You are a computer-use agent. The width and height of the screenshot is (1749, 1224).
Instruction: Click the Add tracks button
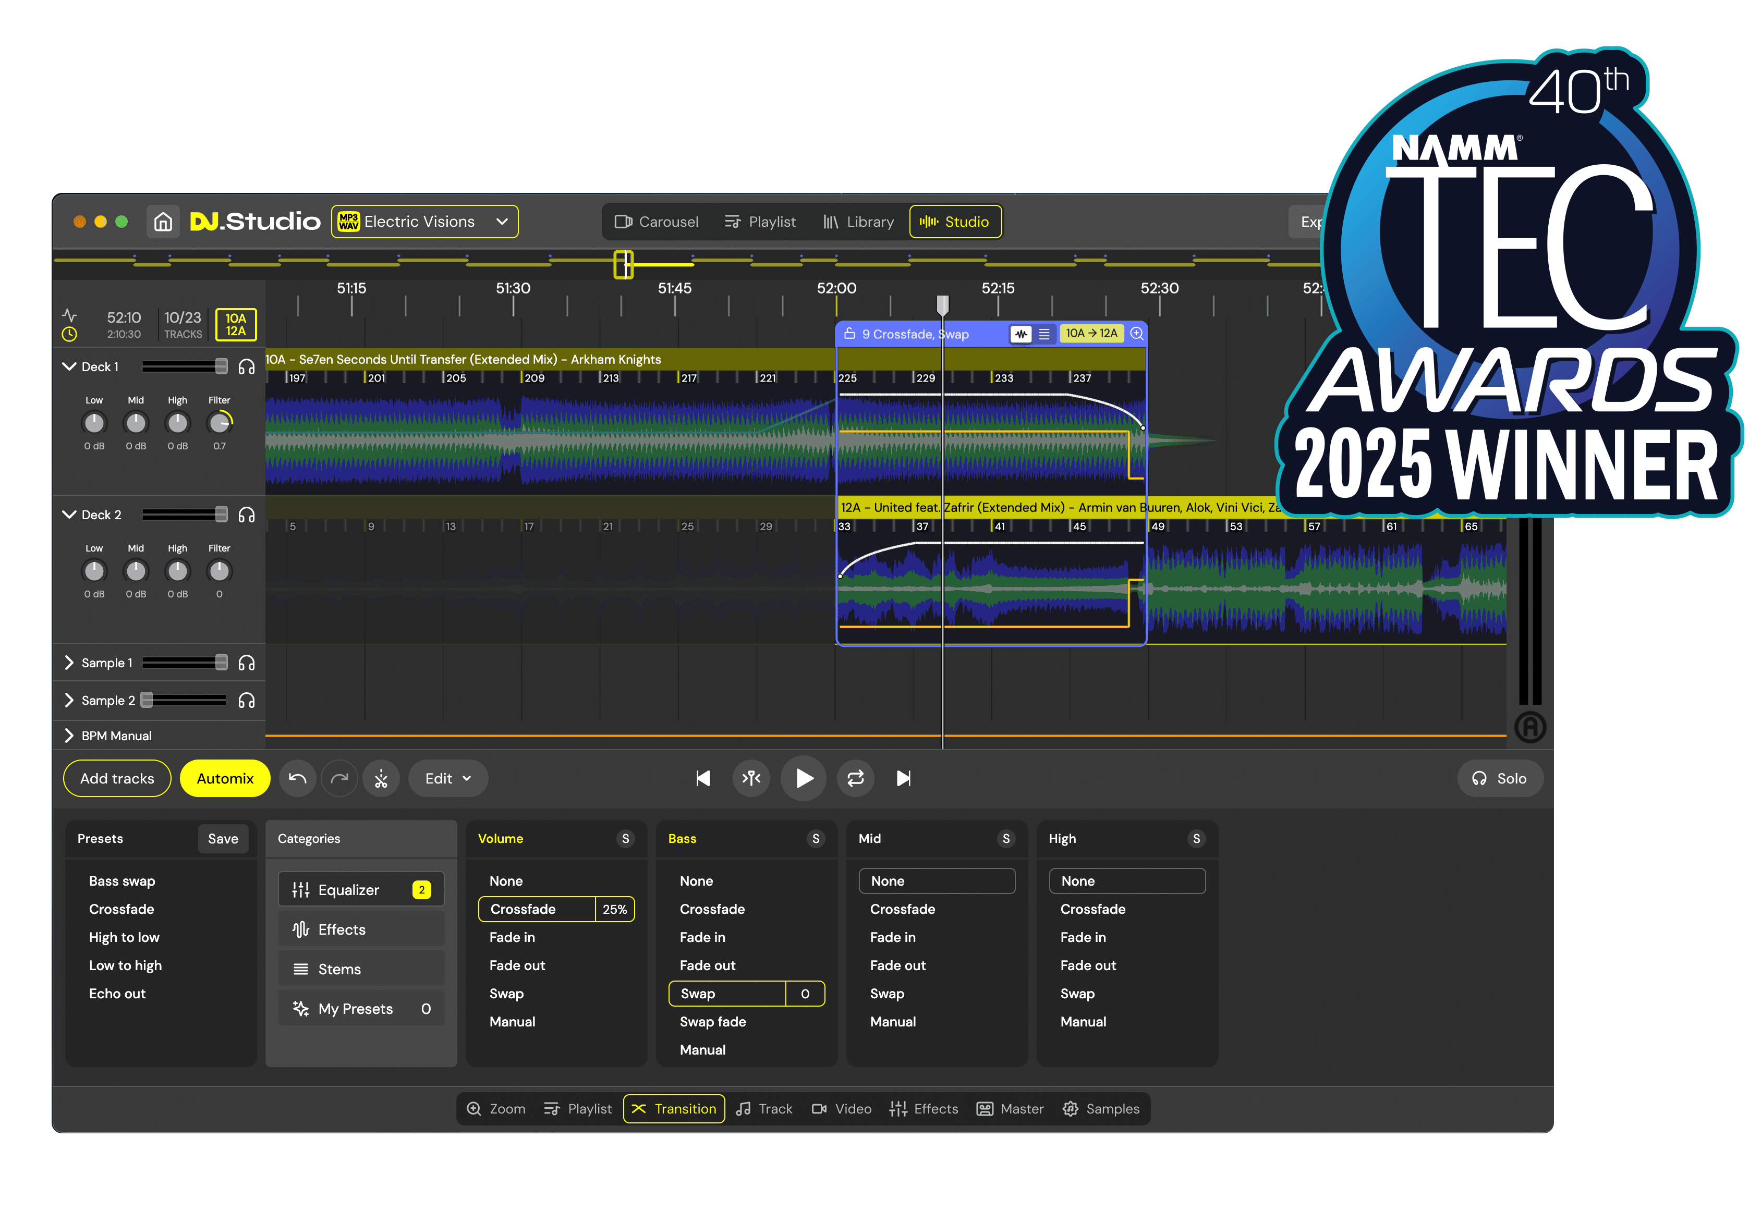[117, 779]
